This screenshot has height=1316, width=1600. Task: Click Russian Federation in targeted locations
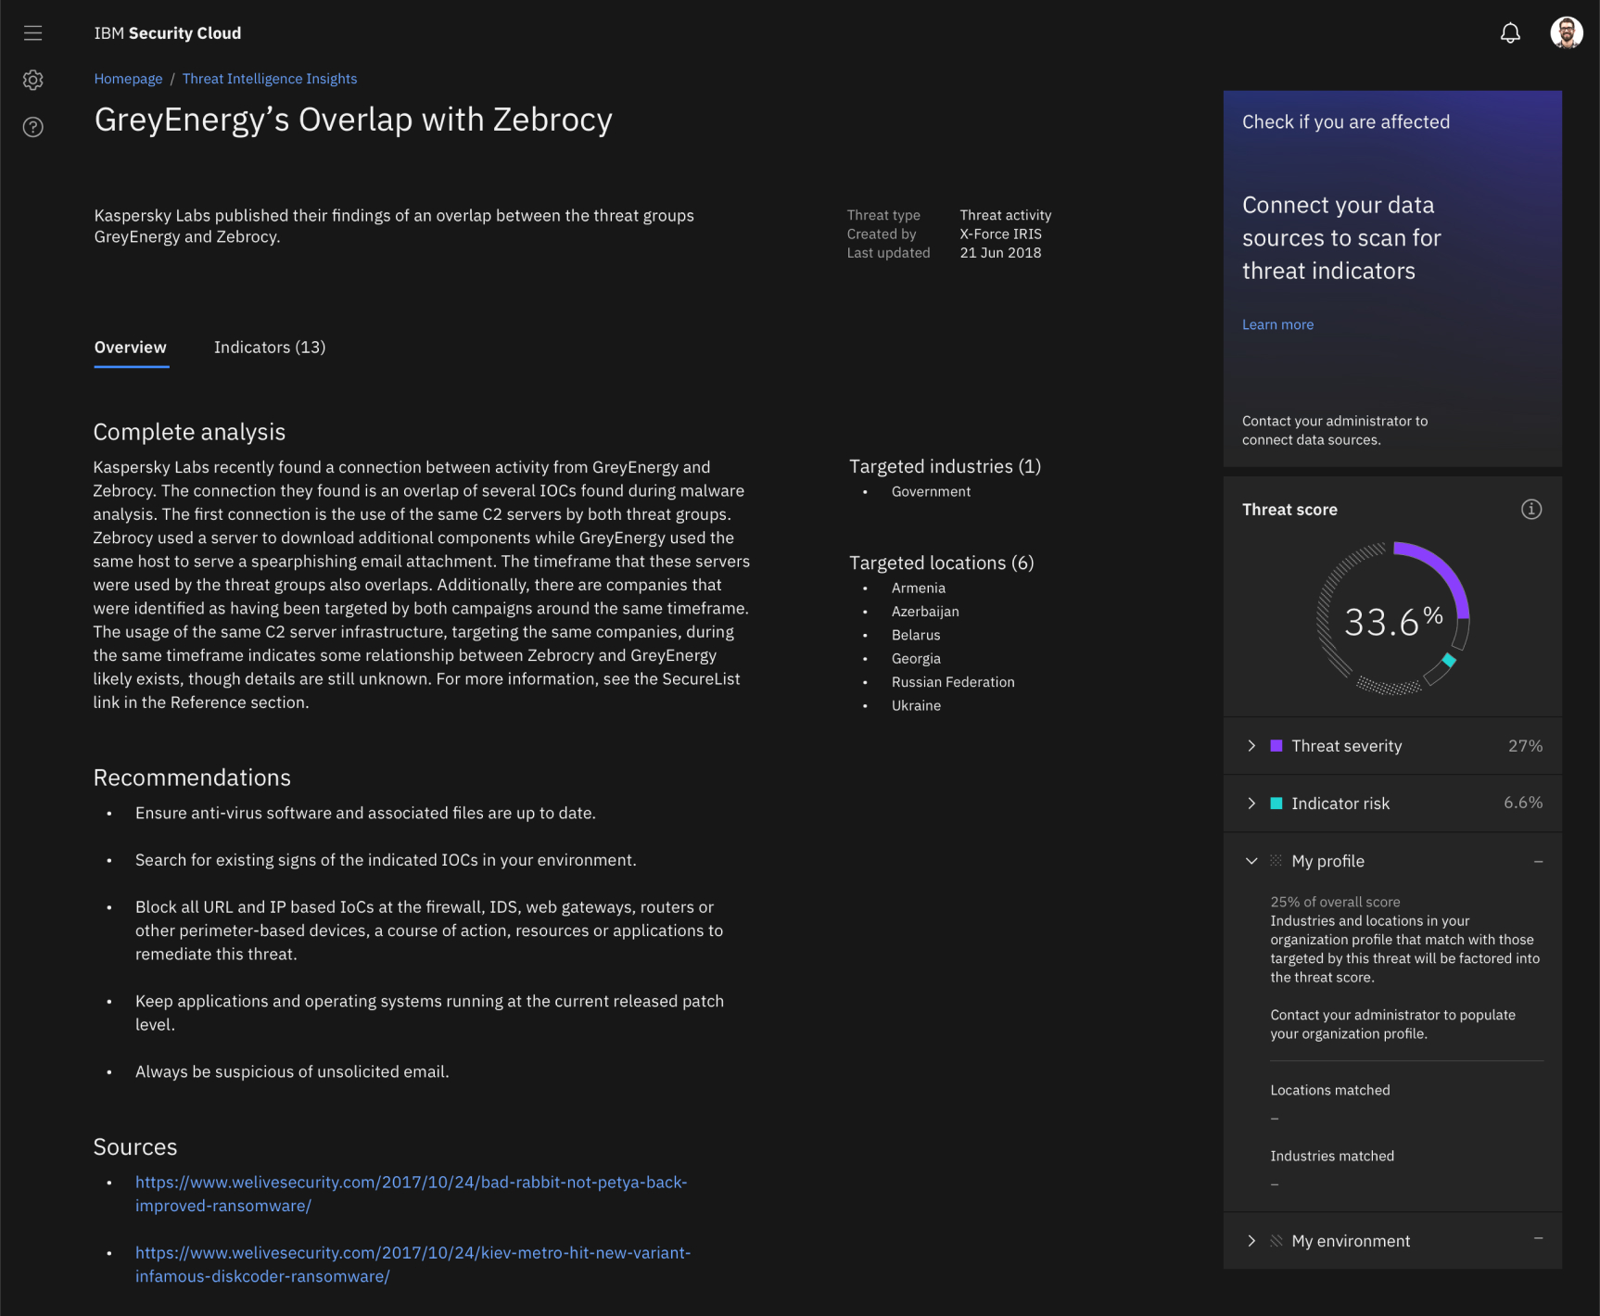(x=953, y=682)
